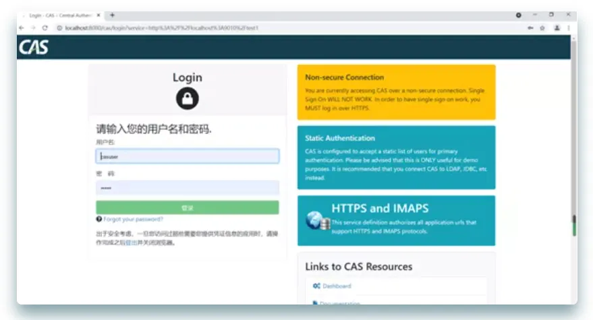Open a new tab with plus icon
This screenshot has width=593, height=320.
pos(112,15)
